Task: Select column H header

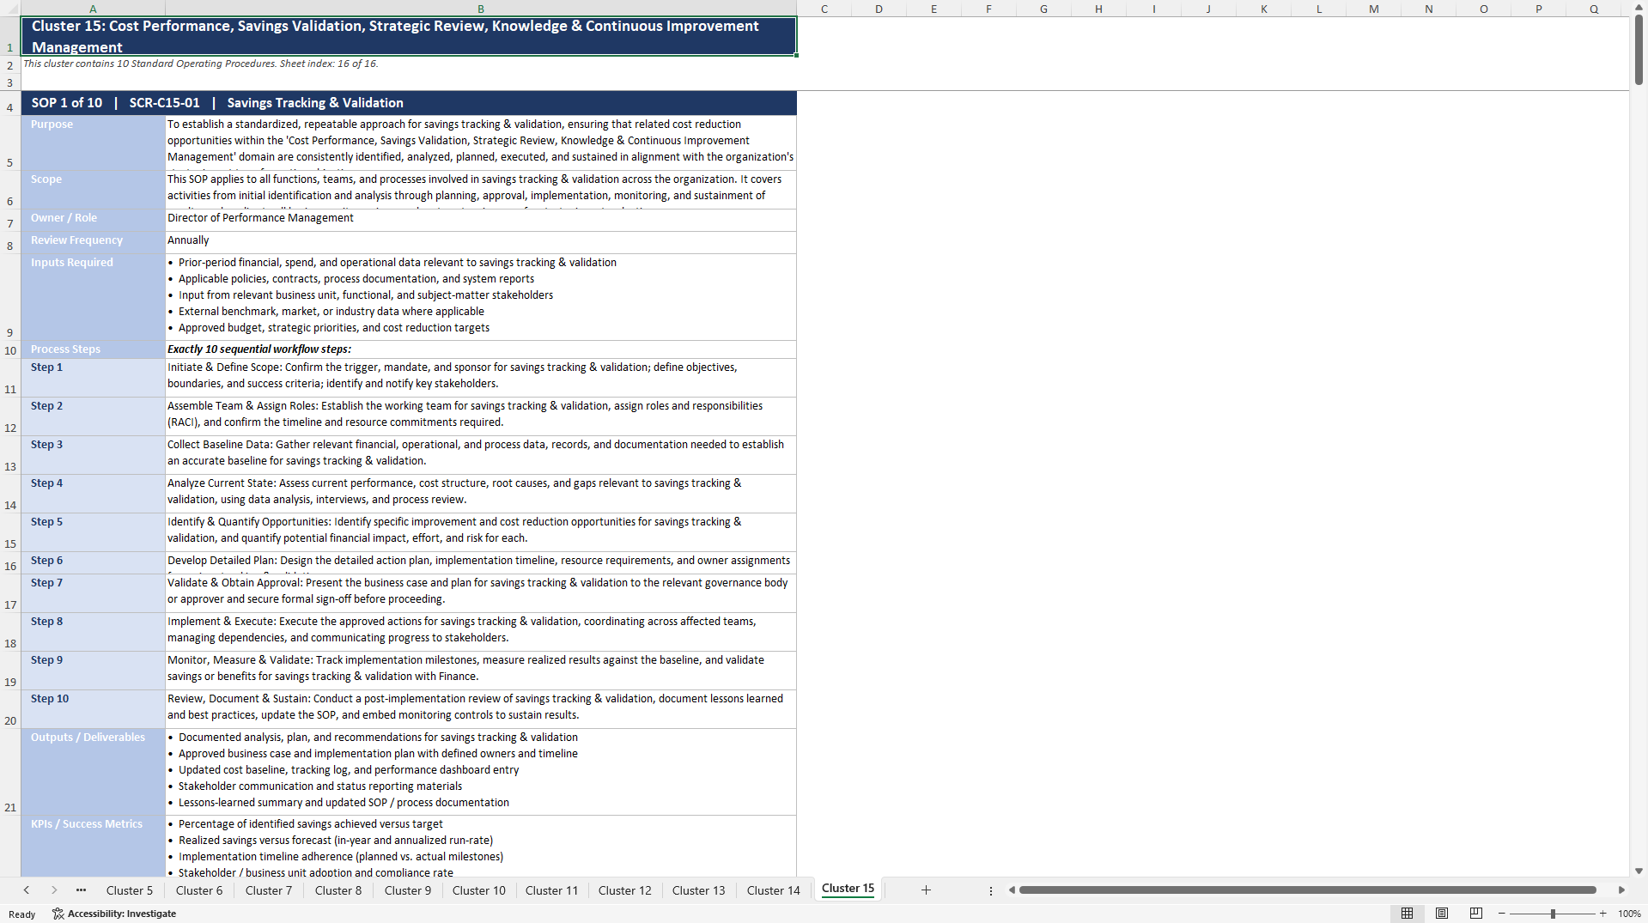Action: (1099, 9)
